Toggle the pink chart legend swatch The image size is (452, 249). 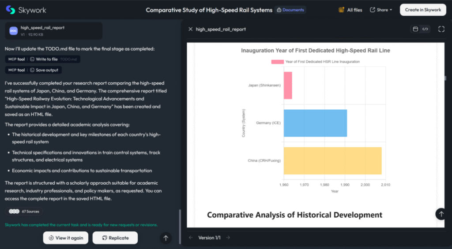[x=277, y=62]
